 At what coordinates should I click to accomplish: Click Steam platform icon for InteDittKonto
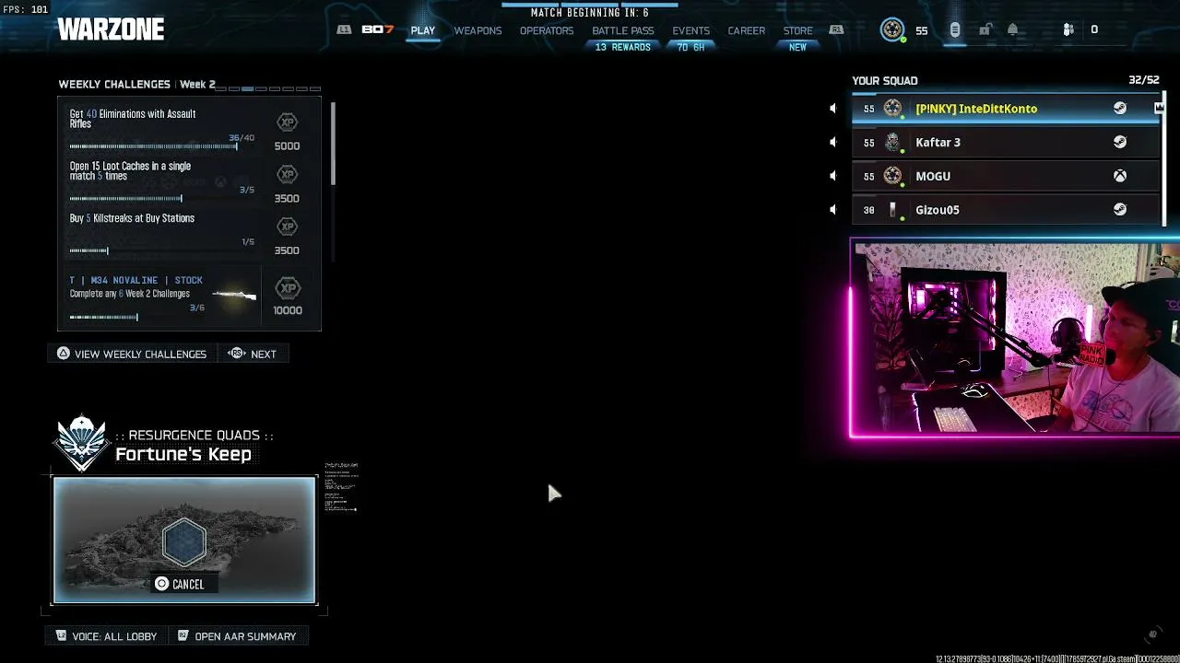pos(1120,109)
